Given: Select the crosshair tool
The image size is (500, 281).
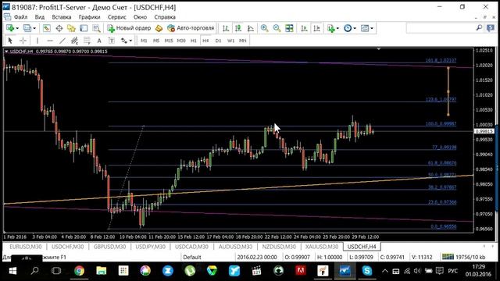Looking at the screenshot, I should pyautogui.click(x=23, y=41).
